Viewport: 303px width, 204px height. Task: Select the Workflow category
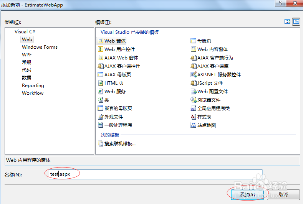(x=33, y=93)
